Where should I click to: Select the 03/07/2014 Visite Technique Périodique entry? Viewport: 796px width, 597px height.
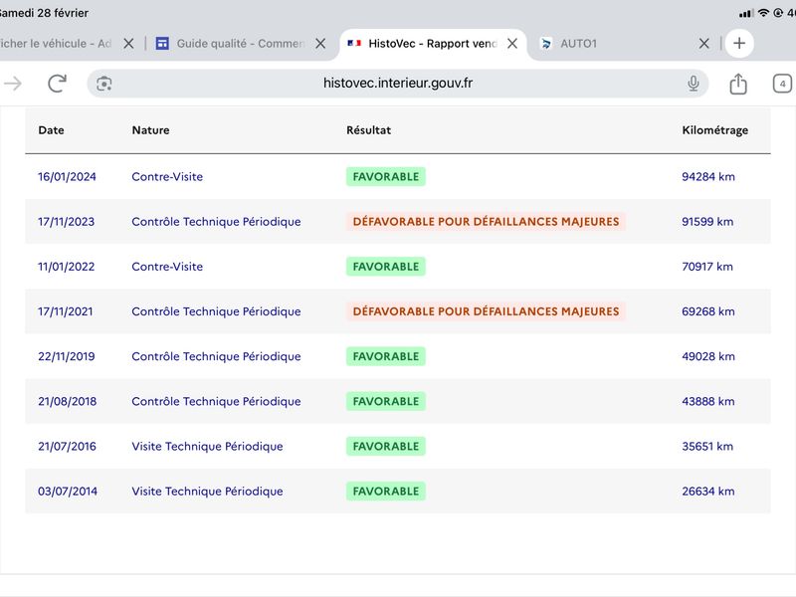(x=207, y=492)
